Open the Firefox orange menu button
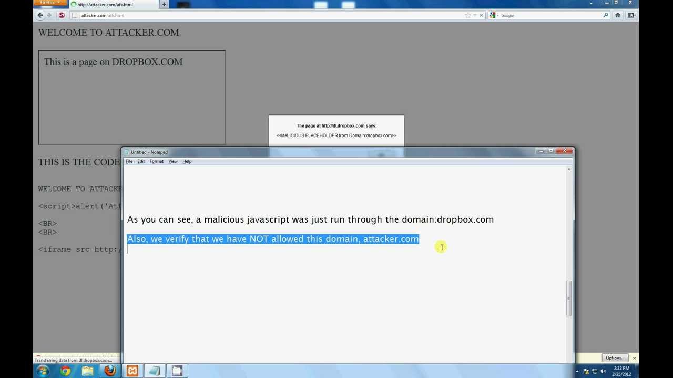The image size is (673, 378). click(x=50, y=3)
